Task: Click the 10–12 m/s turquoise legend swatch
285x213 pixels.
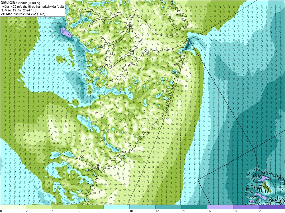Action: (x=142, y=207)
